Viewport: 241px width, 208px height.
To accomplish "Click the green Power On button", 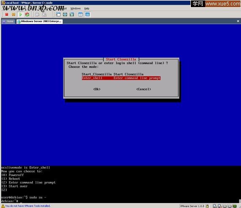I will [x=21, y=15].
